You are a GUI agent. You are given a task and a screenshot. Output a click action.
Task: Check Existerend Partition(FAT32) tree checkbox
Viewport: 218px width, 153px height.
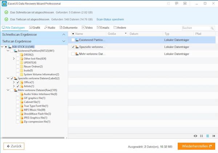12,51
